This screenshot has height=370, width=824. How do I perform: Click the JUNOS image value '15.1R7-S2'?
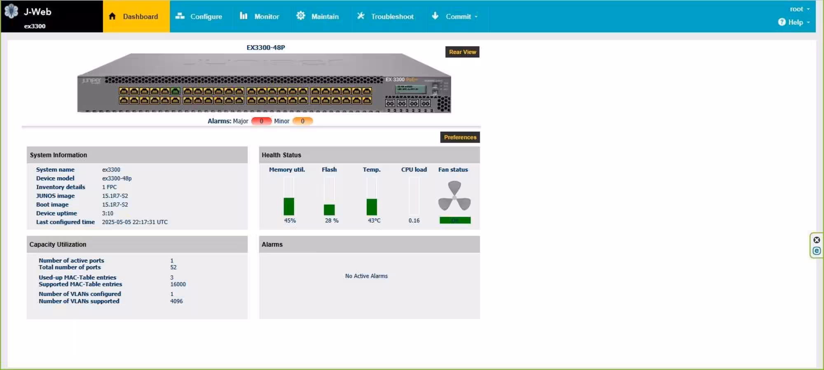coord(115,196)
